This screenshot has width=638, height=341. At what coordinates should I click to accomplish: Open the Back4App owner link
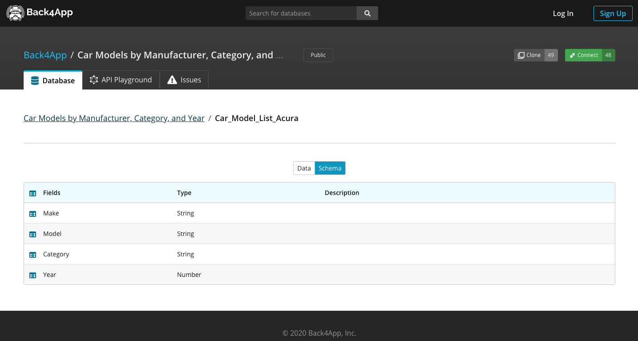coord(45,55)
